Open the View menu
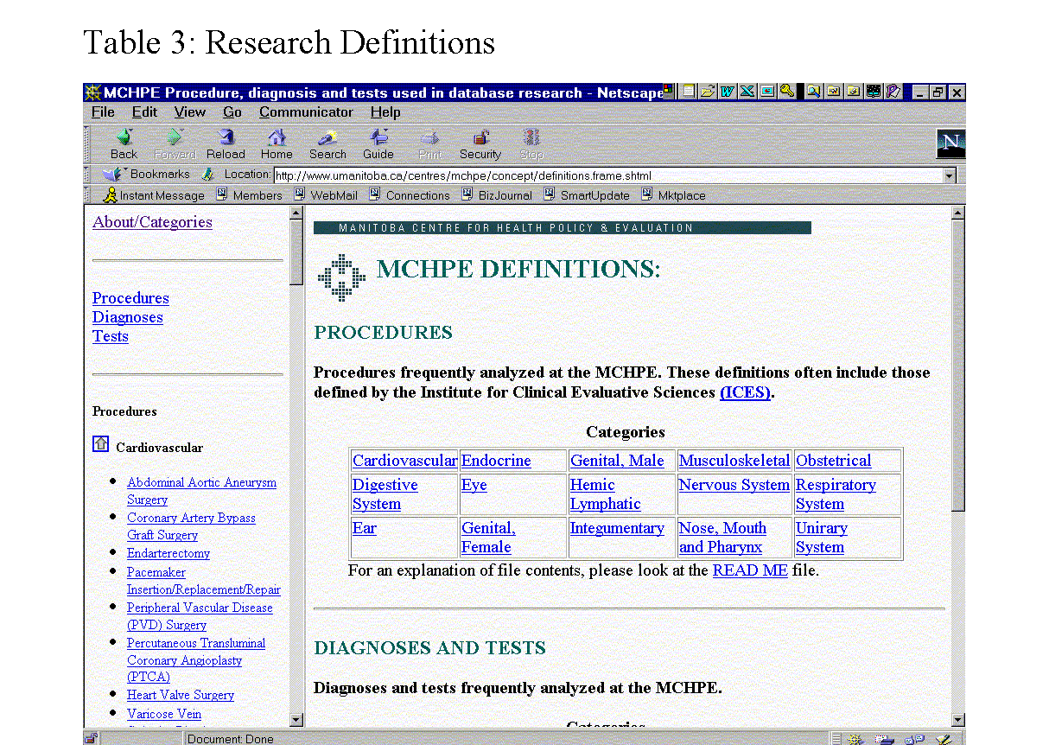This screenshot has width=1049, height=745. point(189,112)
